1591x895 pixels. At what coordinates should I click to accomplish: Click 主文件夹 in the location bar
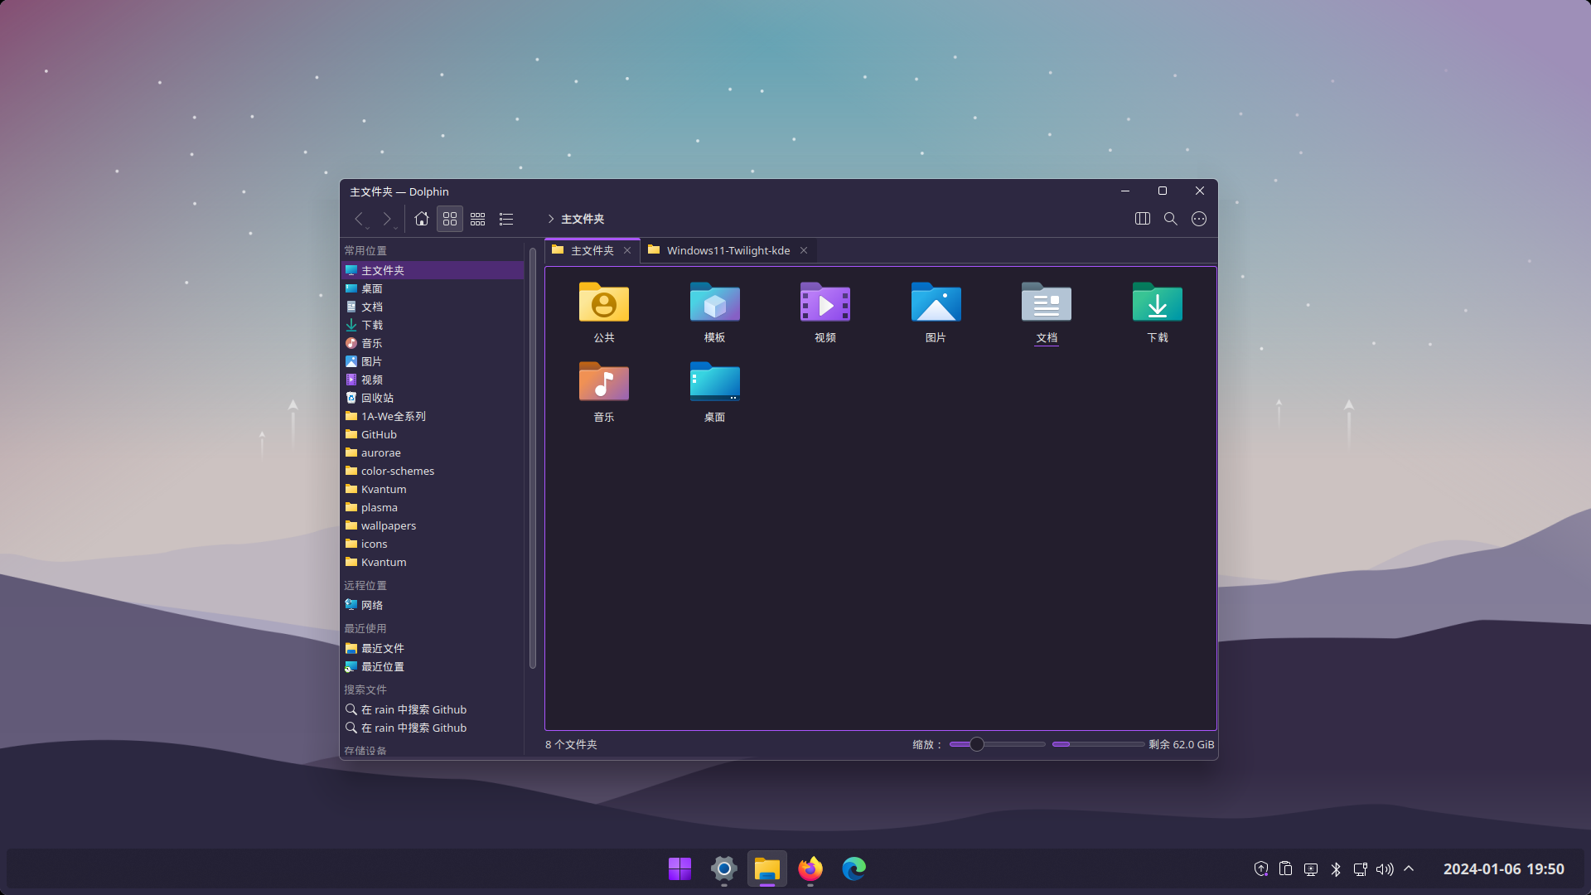point(583,219)
